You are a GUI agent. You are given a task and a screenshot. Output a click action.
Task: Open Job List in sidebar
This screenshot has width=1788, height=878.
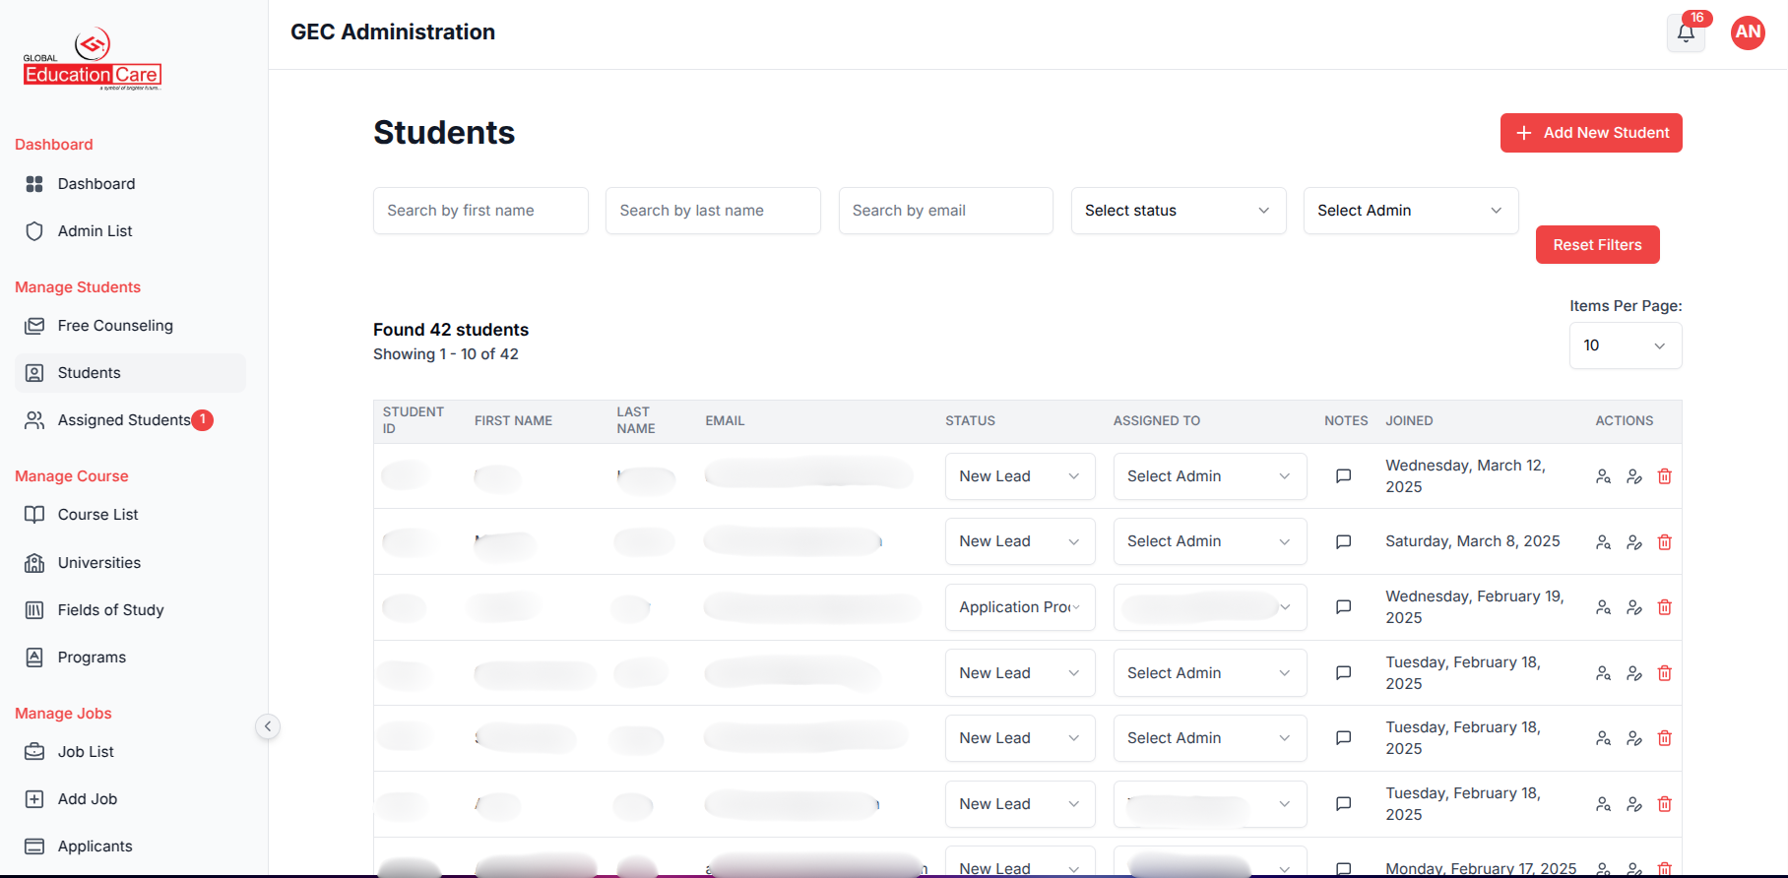(x=130, y=752)
